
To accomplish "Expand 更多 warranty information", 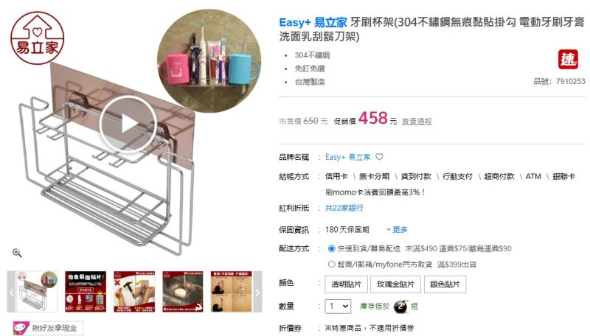I will 397,229.
